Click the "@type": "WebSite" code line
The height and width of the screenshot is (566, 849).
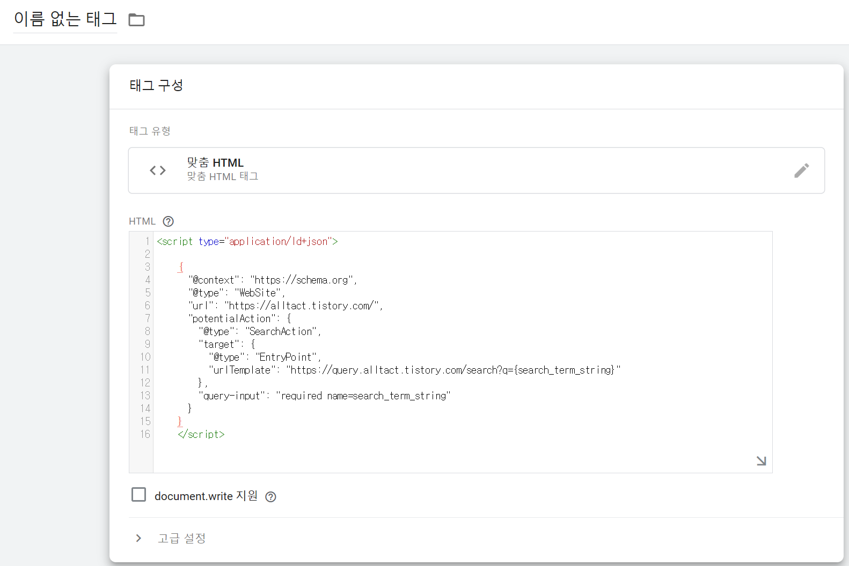[x=237, y=293]
